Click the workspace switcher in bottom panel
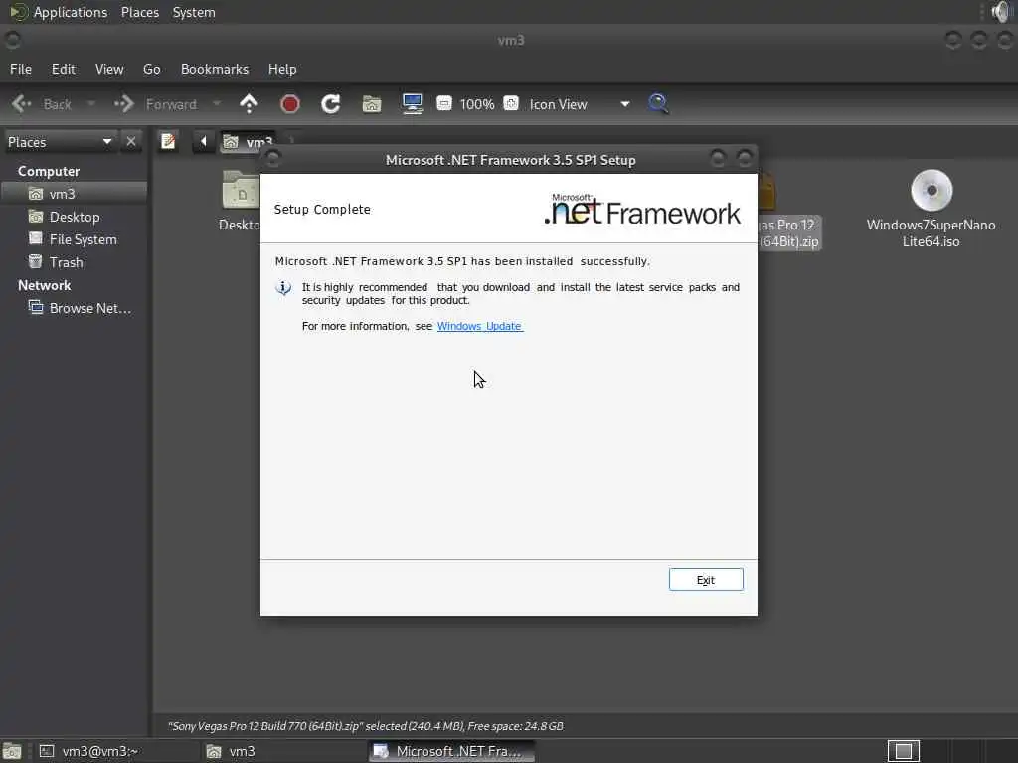The width and height of the screenshot is (1018, 763). pyautogui.click(x=904, y=751)
